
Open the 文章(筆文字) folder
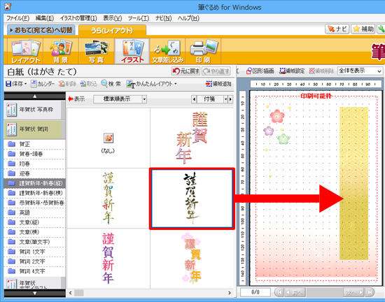[34, 242]
